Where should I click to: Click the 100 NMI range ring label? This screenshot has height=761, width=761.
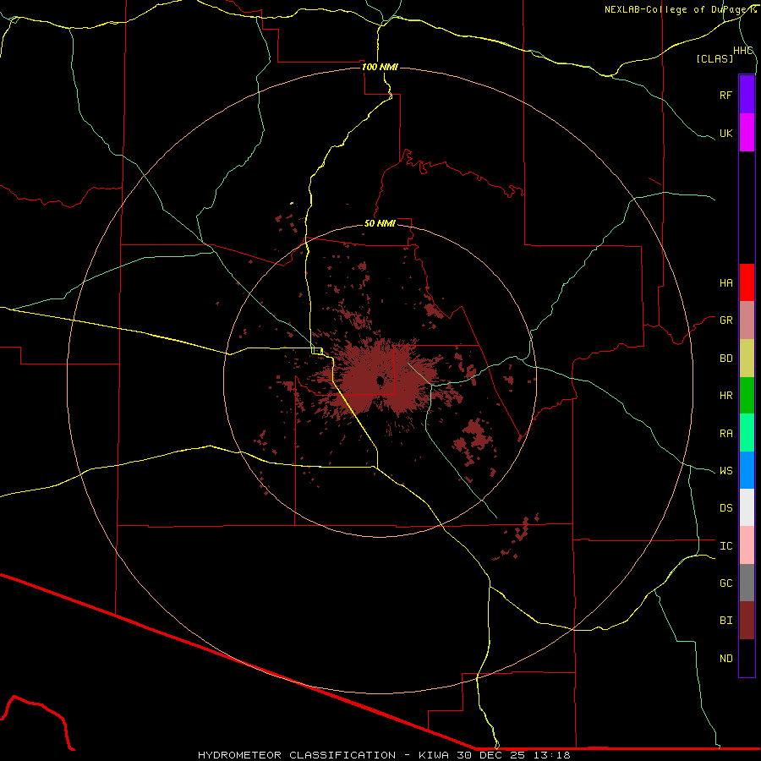point(380,67)
